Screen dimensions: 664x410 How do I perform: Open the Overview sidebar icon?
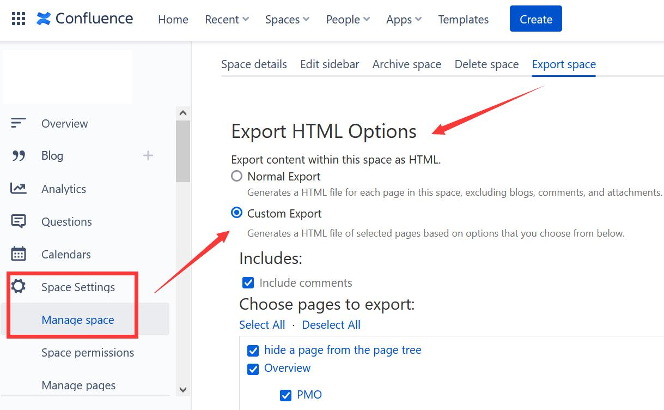(19, 123)
